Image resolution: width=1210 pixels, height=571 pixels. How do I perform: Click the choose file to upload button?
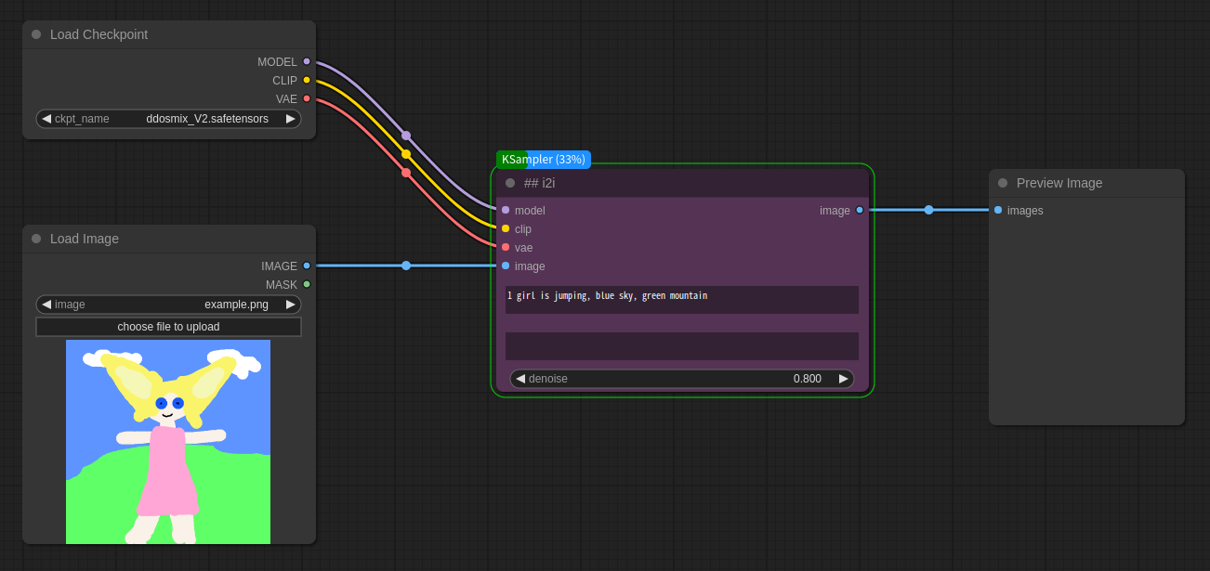168,327
